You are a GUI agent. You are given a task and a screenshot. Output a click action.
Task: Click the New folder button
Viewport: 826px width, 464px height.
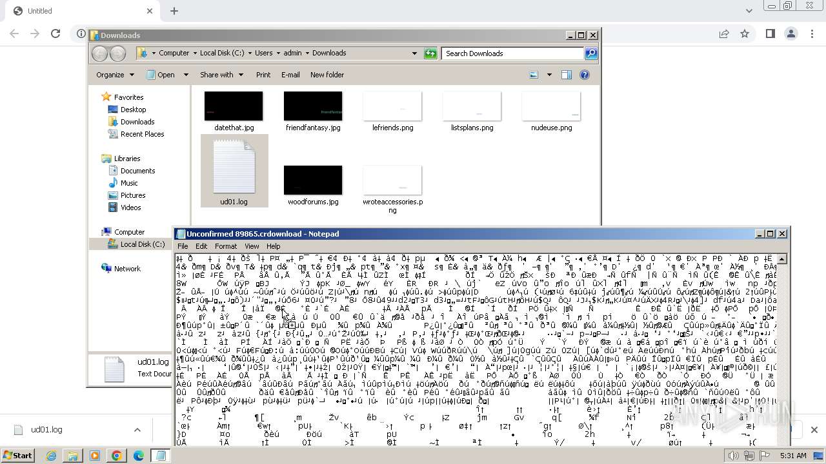pyautogui.click(x=327, y=75)
